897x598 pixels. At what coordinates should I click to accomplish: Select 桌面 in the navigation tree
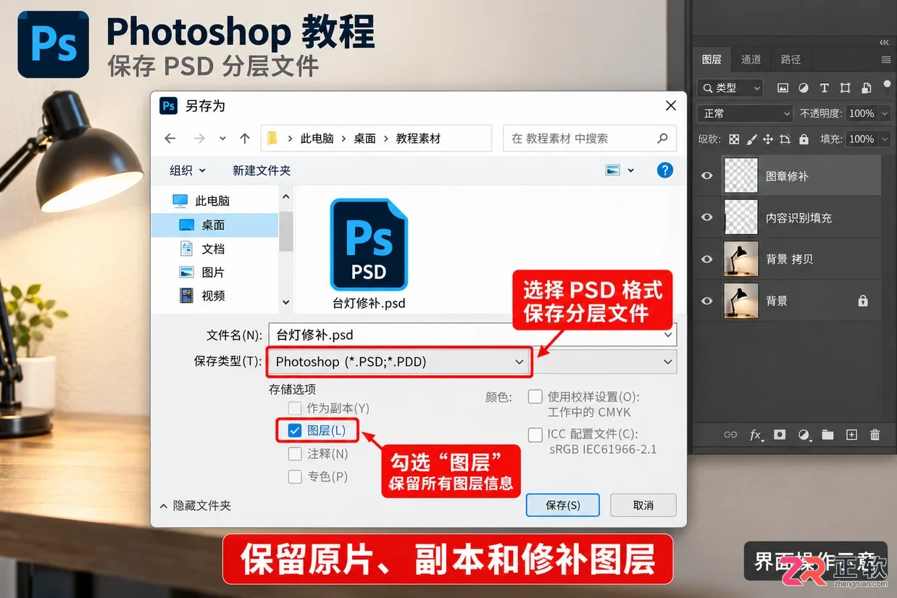pyautogui.click(x=214, y=225)
